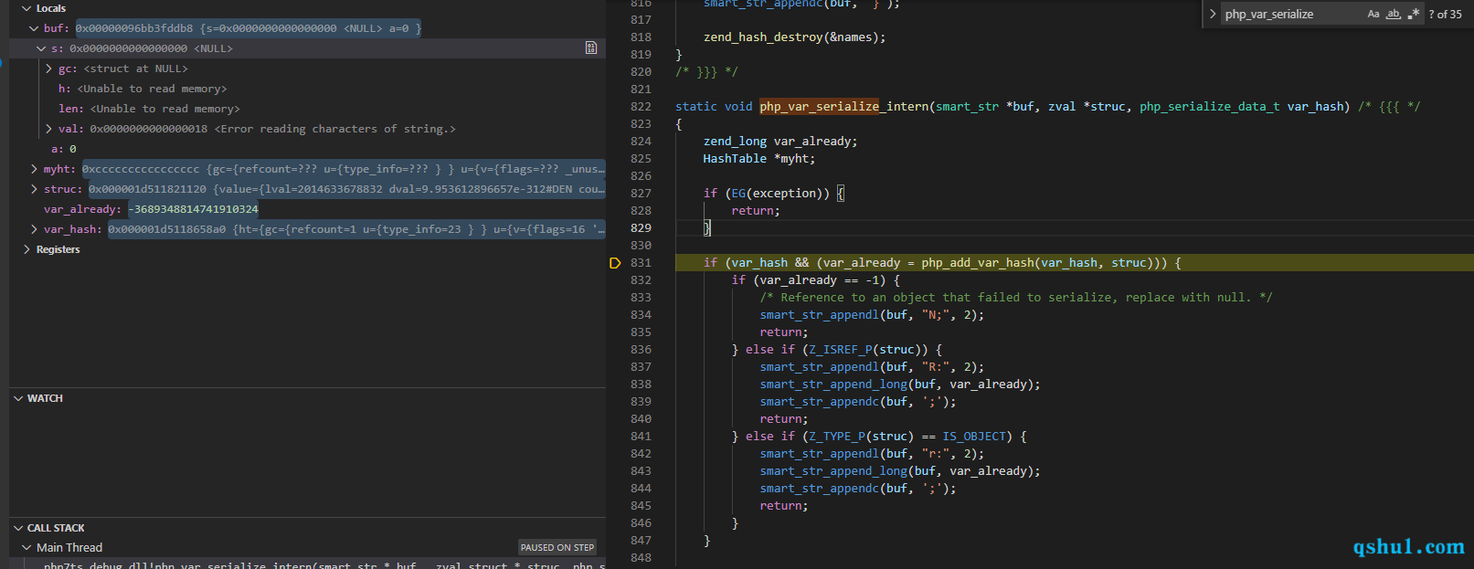Collapse the s variable under buf
1474x569 pixels.
point(41,48)
